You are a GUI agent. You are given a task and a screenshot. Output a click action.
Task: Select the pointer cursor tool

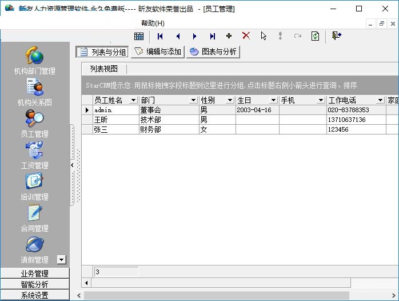pyautogui.click(x=264, y=36)
